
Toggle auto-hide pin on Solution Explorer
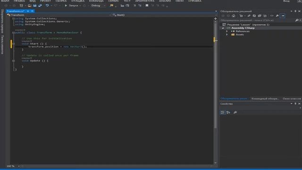295,11
